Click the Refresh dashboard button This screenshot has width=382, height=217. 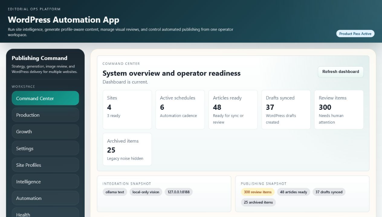[x=341, y=72]
